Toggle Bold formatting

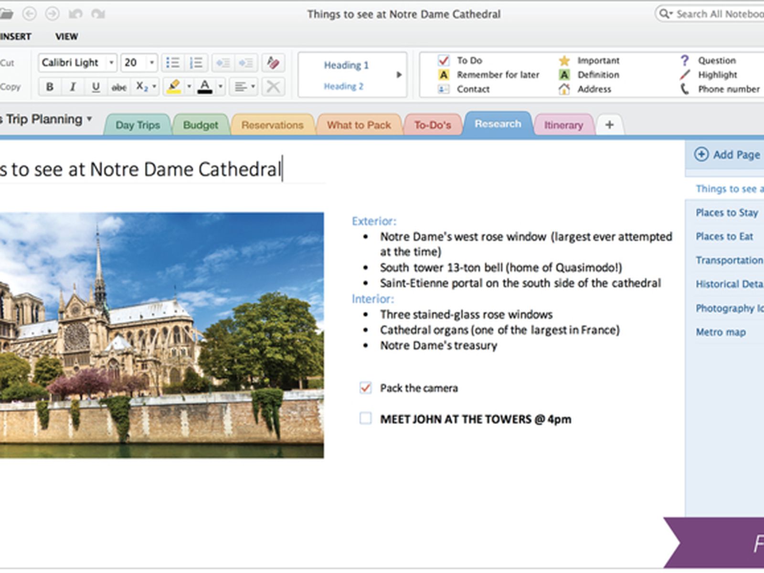[50, 87]
